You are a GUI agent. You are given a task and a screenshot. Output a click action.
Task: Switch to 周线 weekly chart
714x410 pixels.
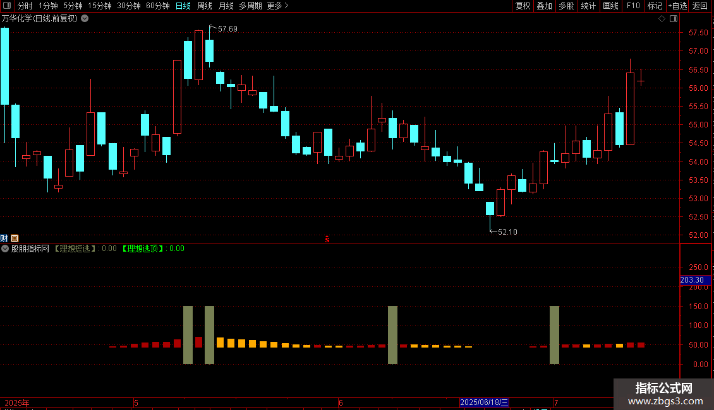205,6
